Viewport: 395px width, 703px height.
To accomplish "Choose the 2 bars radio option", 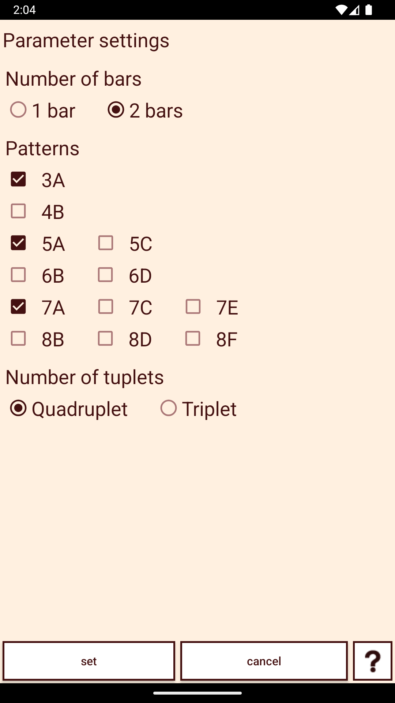I will pyautogui.click(x=145, y=110).
